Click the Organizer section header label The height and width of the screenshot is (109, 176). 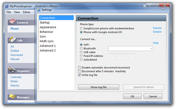[x=23, y=71]
